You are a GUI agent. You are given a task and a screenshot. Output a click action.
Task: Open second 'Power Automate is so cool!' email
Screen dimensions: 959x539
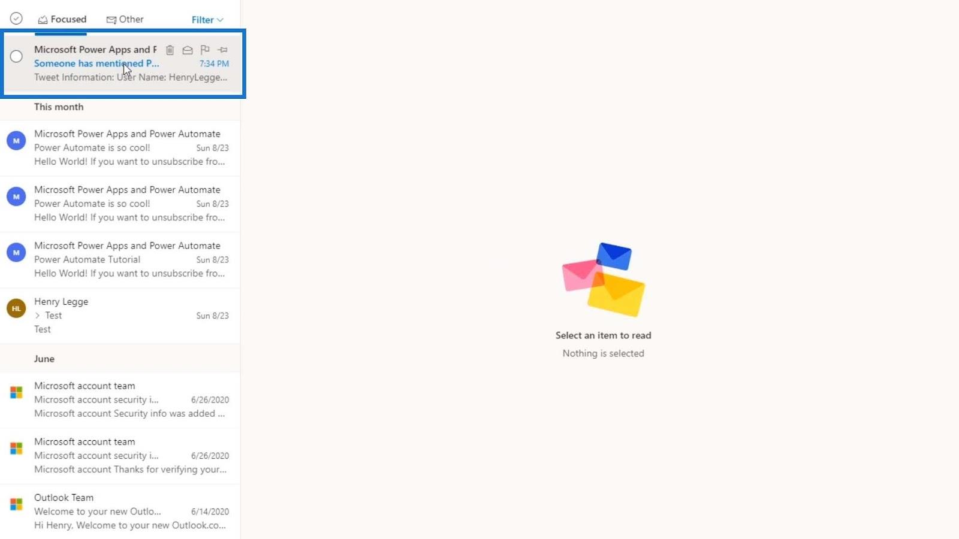click(120, 204)
